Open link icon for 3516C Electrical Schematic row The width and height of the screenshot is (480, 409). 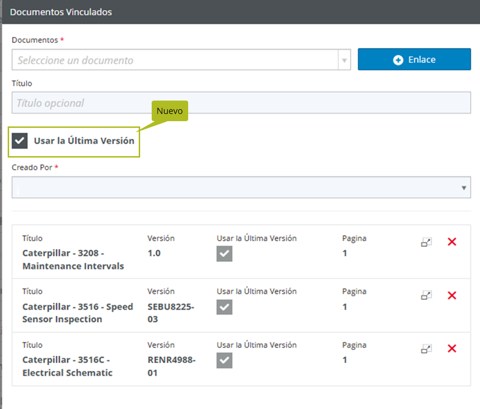(426, 349)
